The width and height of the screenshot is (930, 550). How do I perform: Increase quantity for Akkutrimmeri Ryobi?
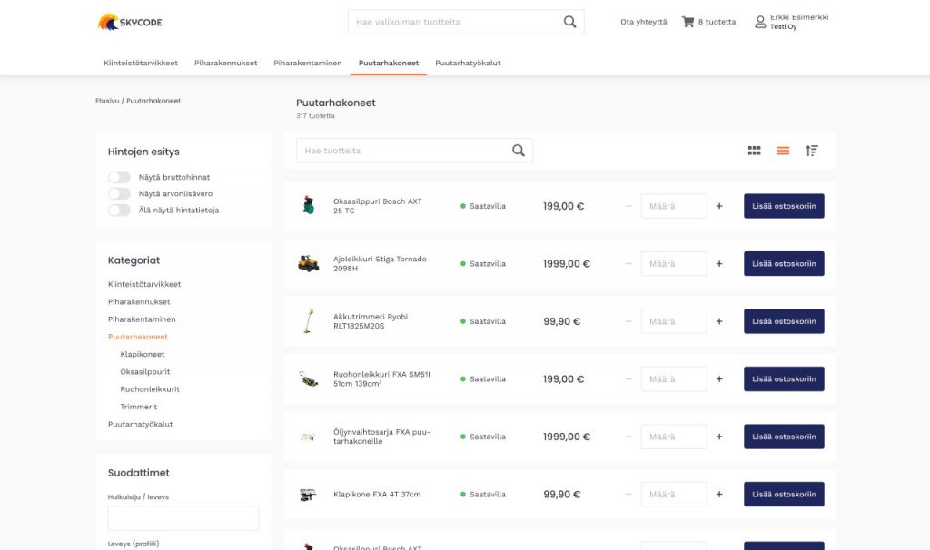[x=719, y=321]
